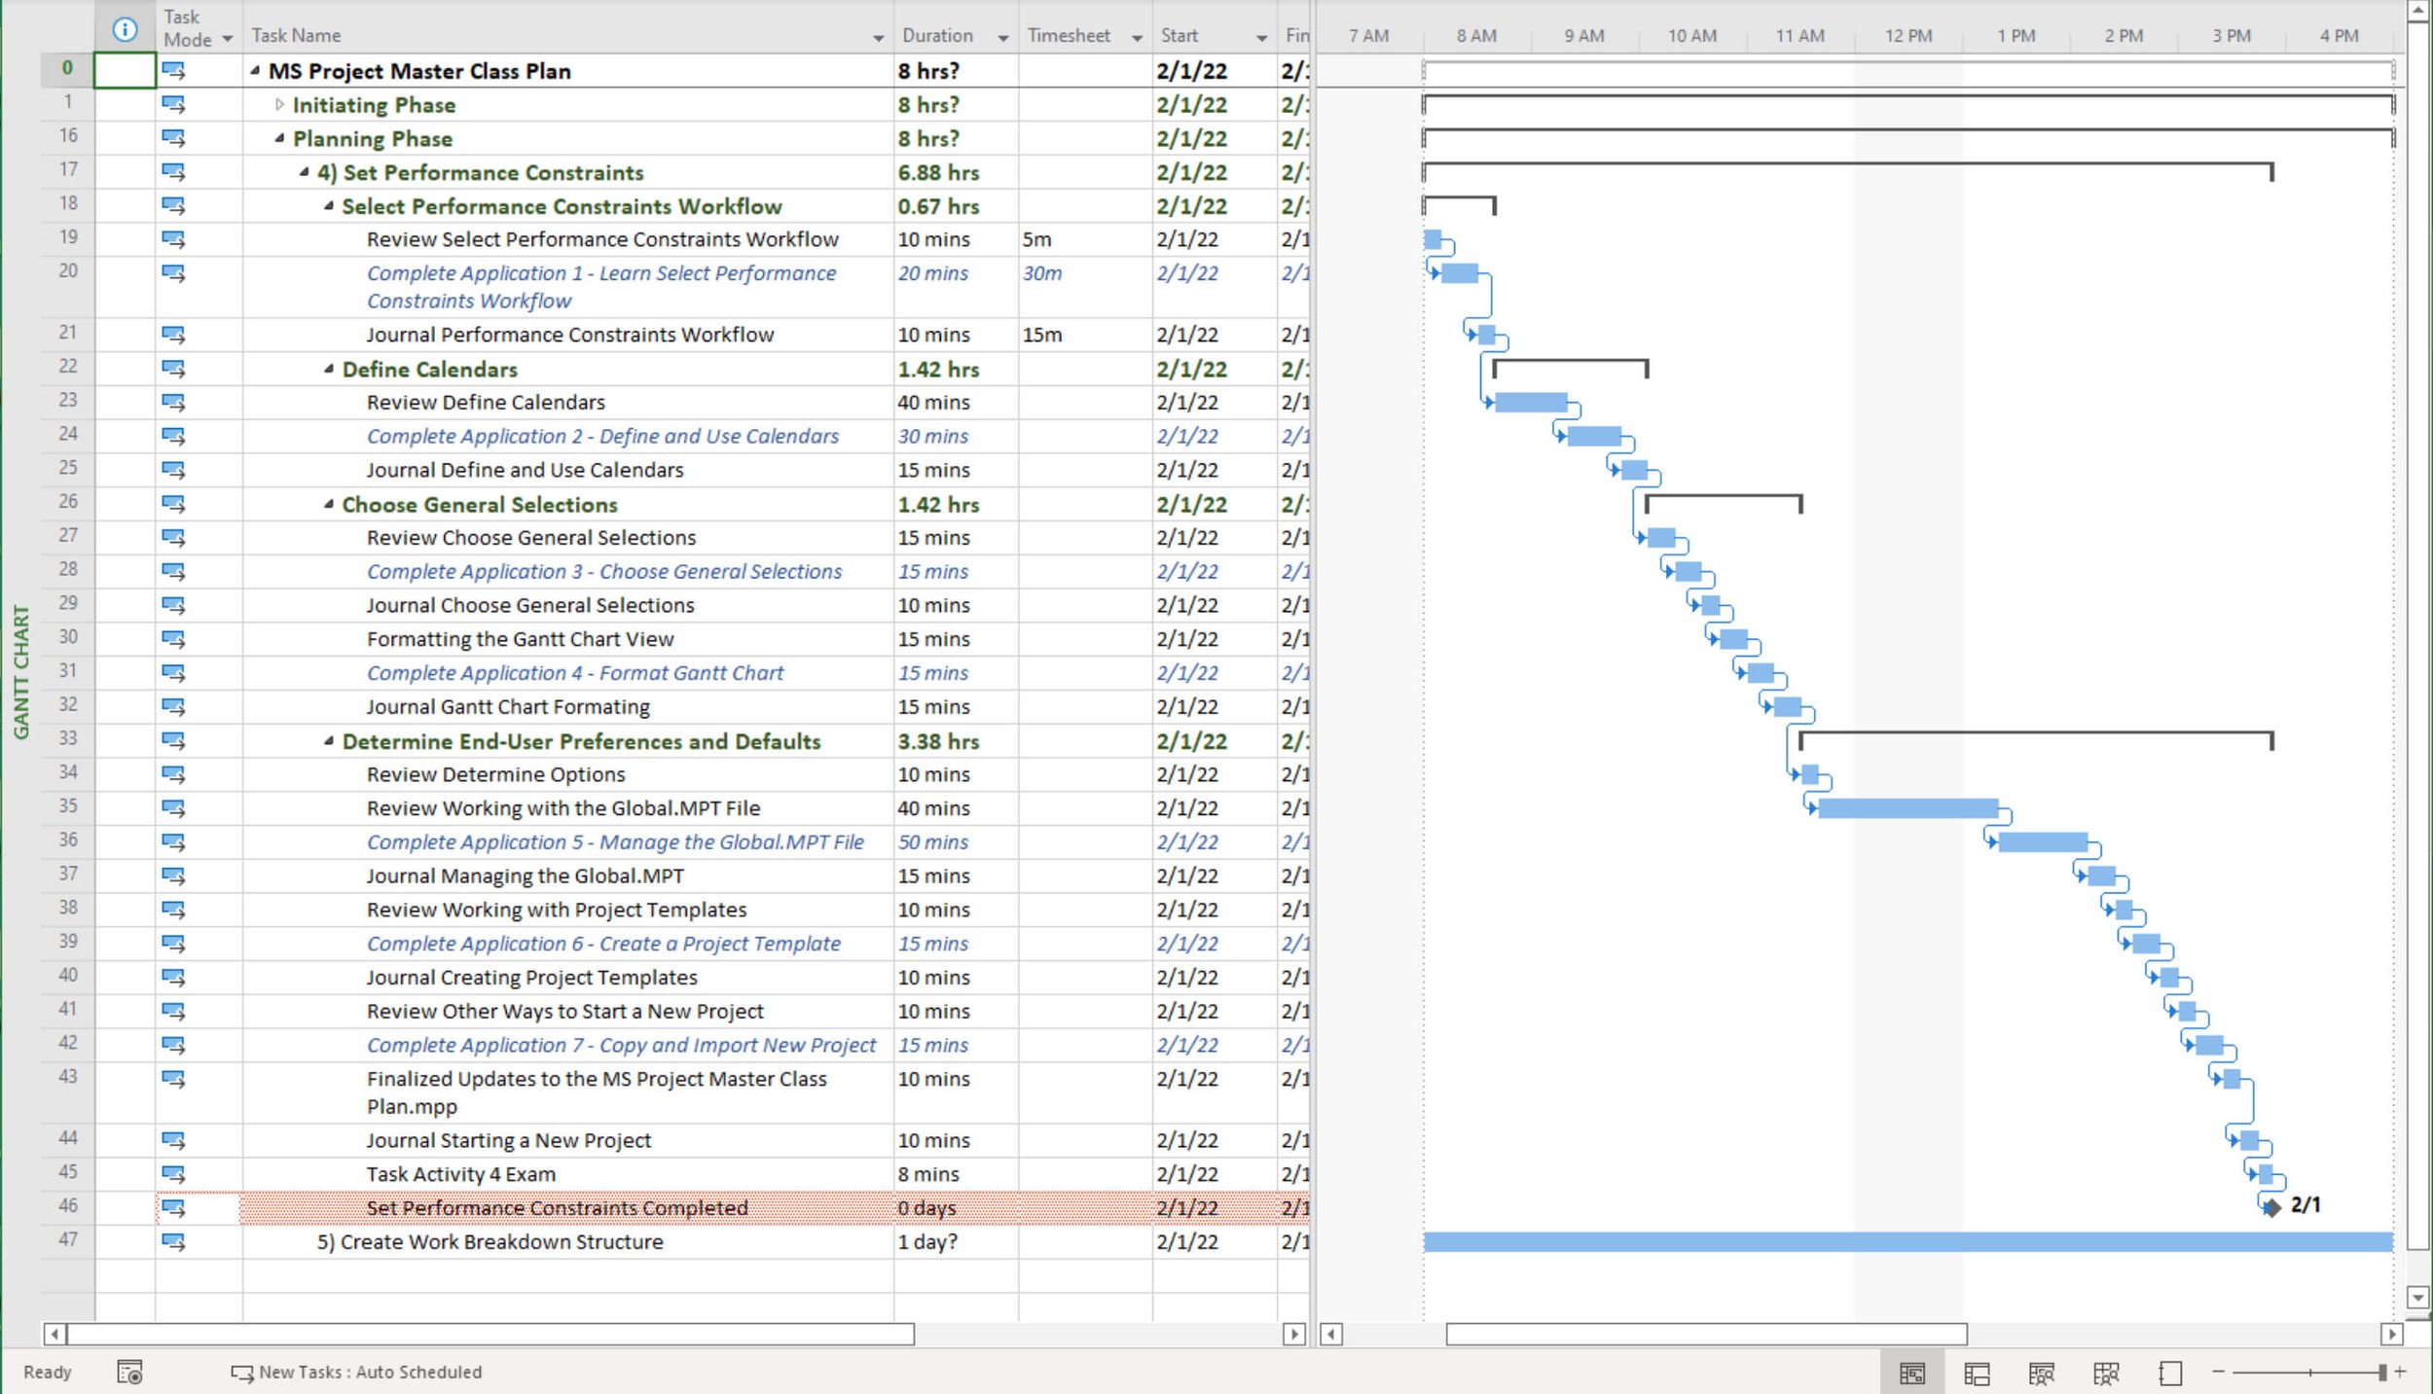
Task: Click the zoom slider handle
Action: point(2381,1372)
